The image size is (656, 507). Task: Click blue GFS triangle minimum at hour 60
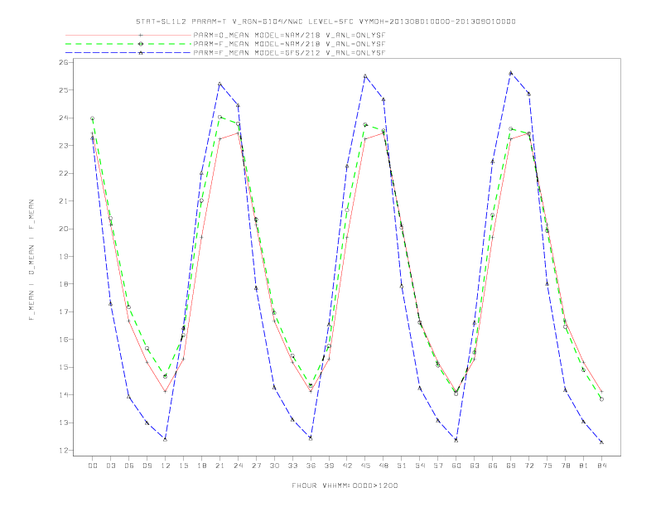[456, 440]
